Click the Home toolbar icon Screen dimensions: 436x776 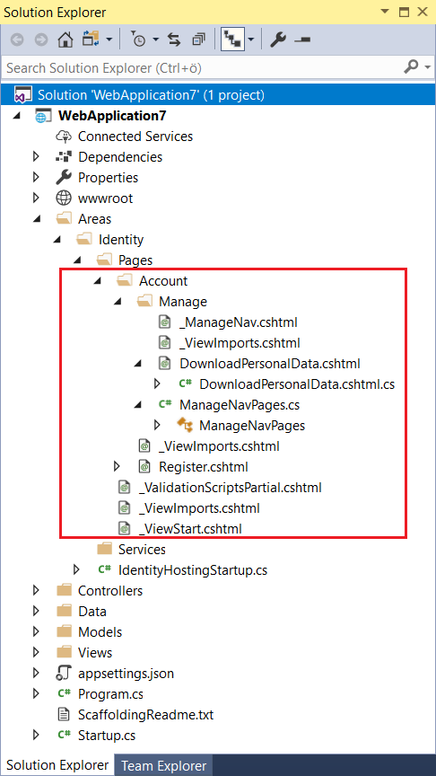(65, 40)
